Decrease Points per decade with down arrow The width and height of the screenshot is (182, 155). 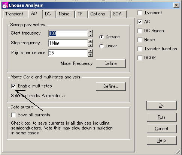tap(90, 55)
